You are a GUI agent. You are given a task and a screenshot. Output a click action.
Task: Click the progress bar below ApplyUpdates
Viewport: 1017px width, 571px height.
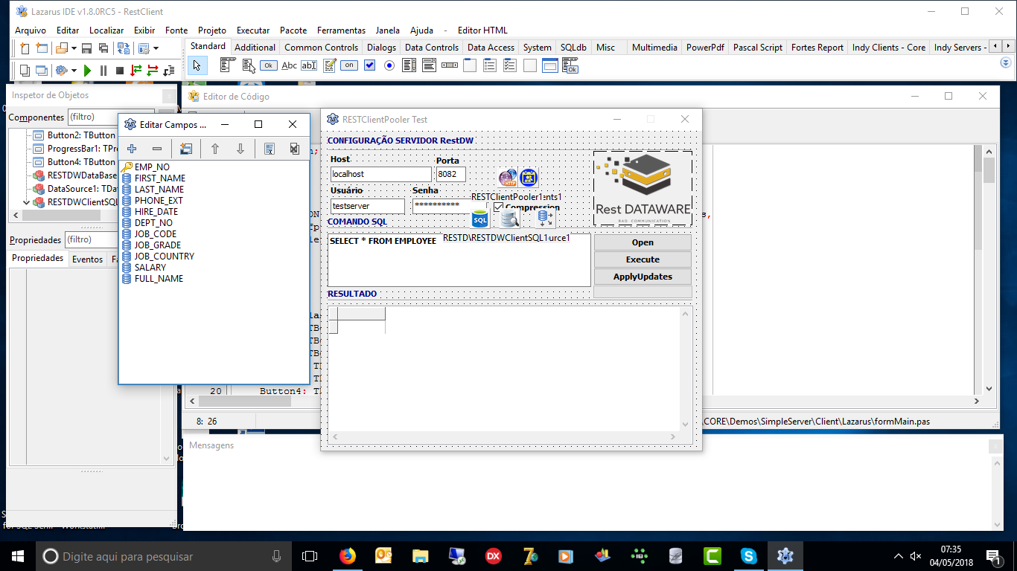click(x=643, y=292)
